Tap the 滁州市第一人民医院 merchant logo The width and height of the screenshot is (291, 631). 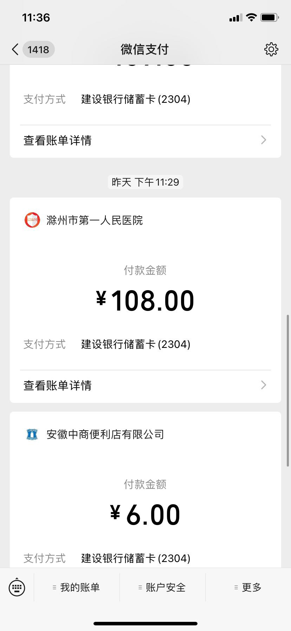pyautogui.click(x=32, y=220)
